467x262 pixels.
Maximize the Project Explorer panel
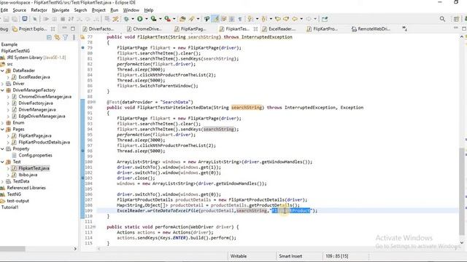click(x=73, y=28)
